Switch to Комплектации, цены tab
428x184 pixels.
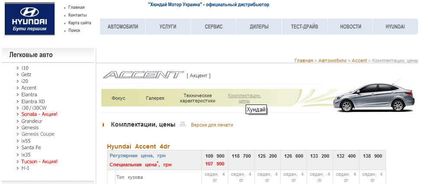click(244, 98)
